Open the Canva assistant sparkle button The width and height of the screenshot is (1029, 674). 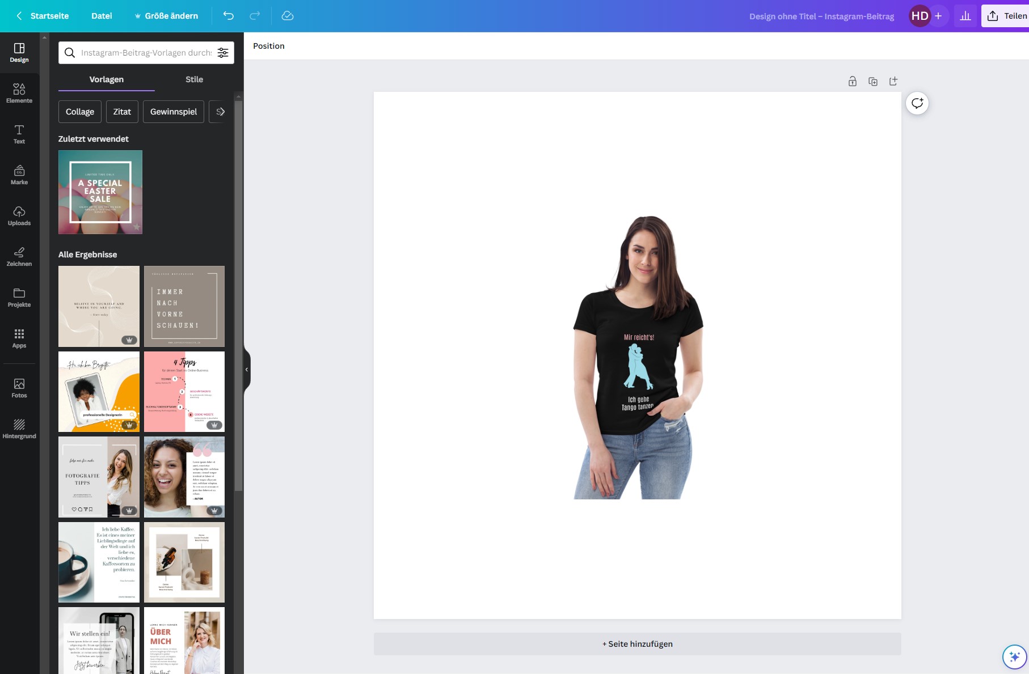click(1014, 657)
